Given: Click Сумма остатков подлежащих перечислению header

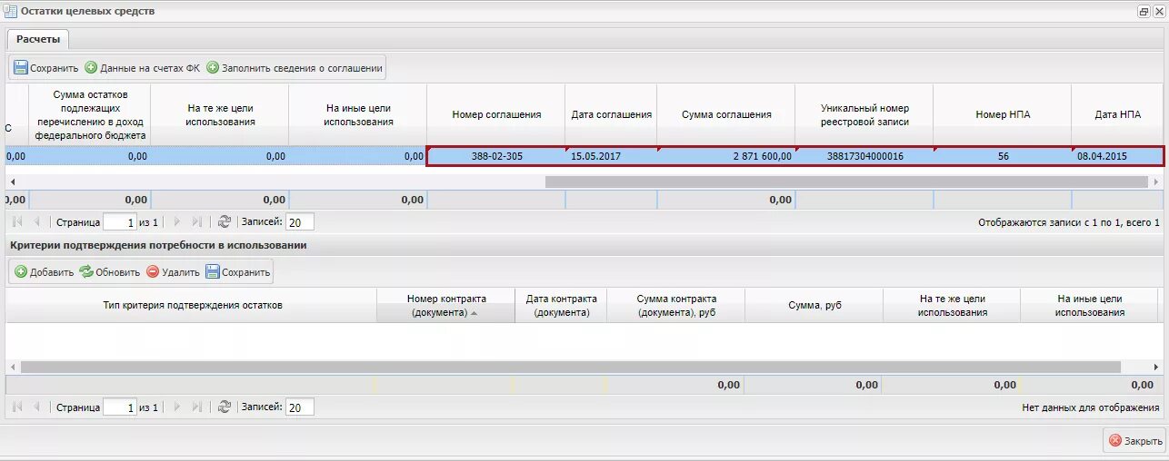Looking at the screenshot, I should pyautogui.click(x=90, y=114).
